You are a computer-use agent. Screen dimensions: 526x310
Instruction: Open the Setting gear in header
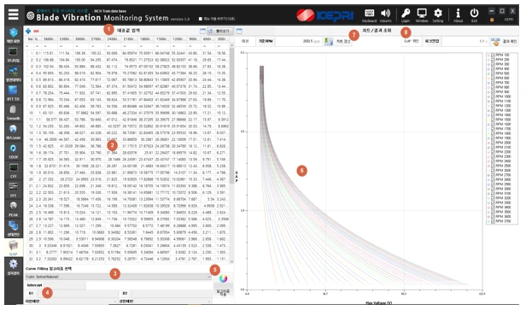pos(438,15)
